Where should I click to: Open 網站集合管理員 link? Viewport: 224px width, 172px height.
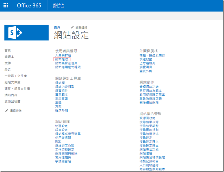(66, 63)
